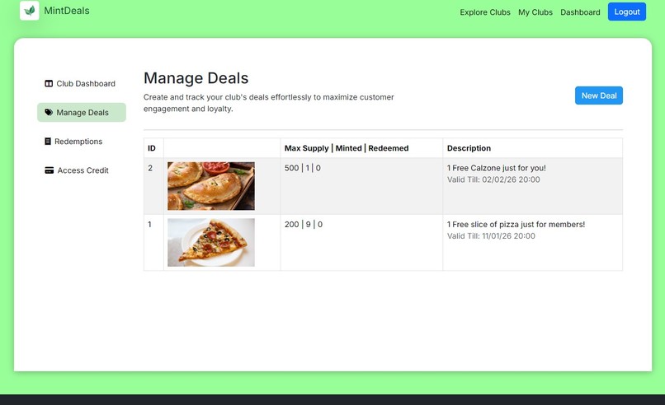Click the MintDeals brand name

(x=67, y=11)
